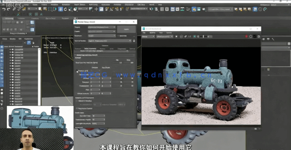This screenshot has width=291, height=150.
Task: Open the RenderView gear settings icon
Action: (259, 37)
